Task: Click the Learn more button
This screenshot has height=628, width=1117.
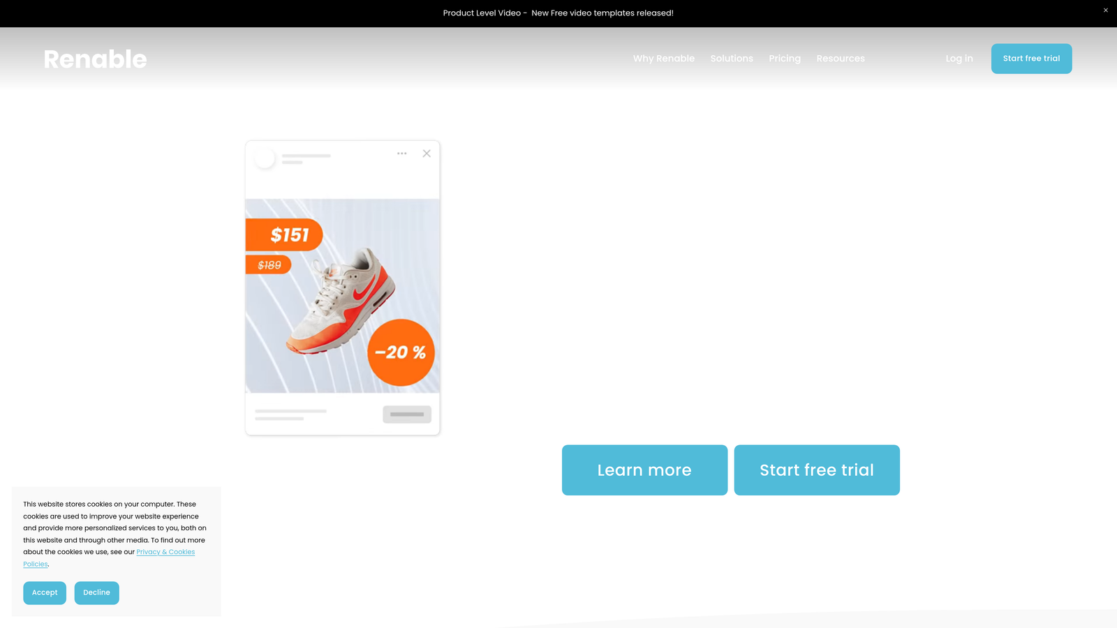Action: coord(644,470)
